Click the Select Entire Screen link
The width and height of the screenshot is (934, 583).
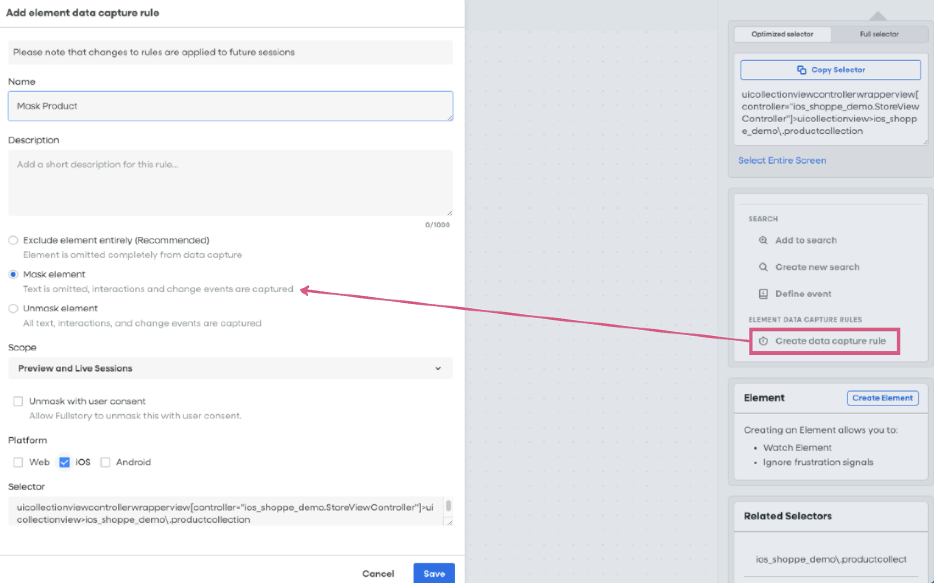(782, 160)
